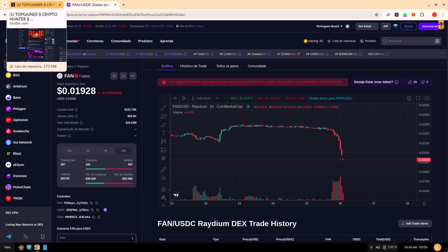Viewport: 448px width, 252px height.
Task: Select the 4h stats interval
Action: (x=106, y=151)
